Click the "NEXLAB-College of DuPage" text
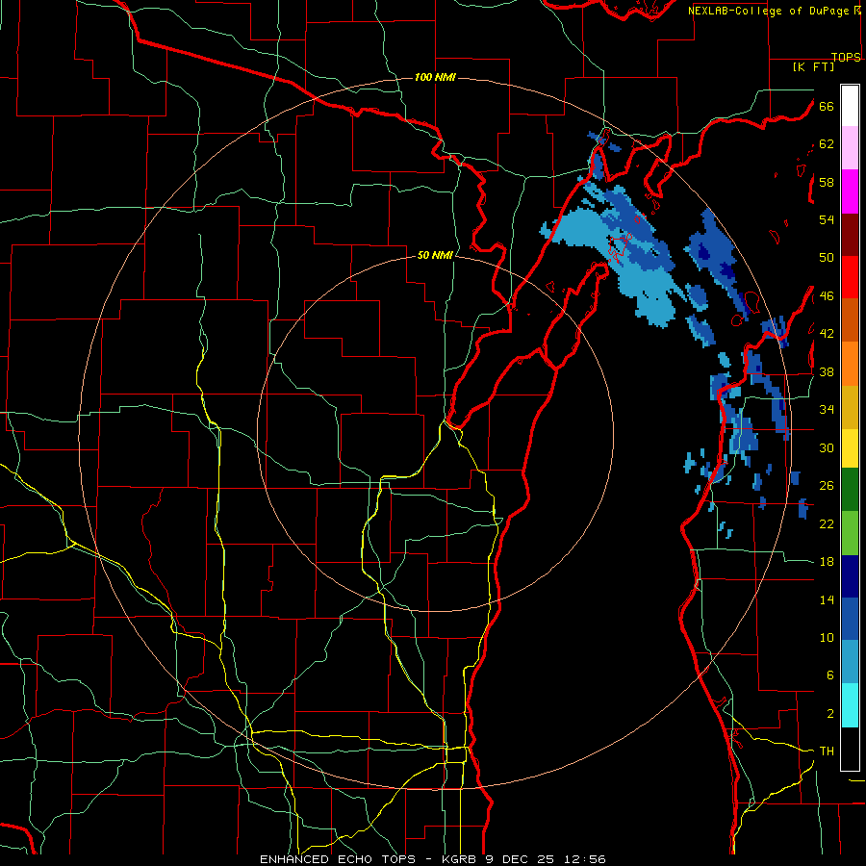The height and width of the screenshot is (866, 866). tap(769, 11)
